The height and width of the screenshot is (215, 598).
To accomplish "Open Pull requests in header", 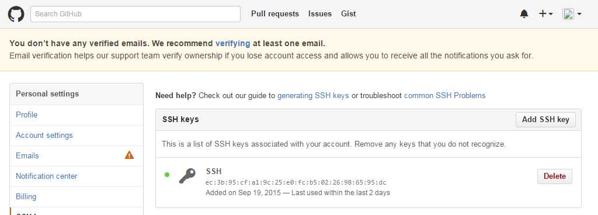I will pyautogui.click(x=275, y=13).
